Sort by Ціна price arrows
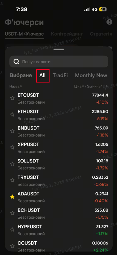Image resolution: width=117 pixels, height=255 pixels. pos(83,86)
